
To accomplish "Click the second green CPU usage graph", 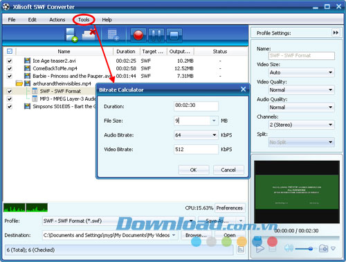I will [x=37, y=208].
